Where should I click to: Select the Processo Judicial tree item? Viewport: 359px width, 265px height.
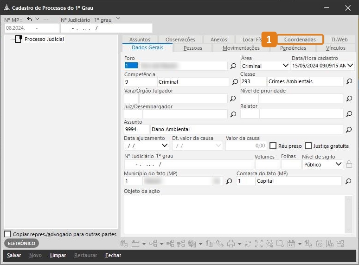[x=44, y=39]
